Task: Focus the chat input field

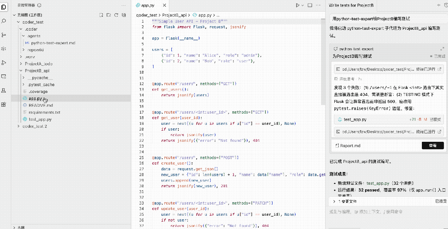Action: (x=387, y=212)
